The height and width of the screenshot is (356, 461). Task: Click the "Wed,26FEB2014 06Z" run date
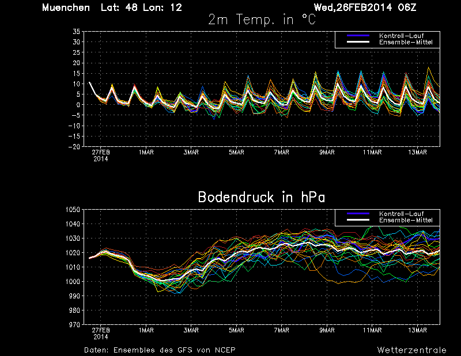365,7
